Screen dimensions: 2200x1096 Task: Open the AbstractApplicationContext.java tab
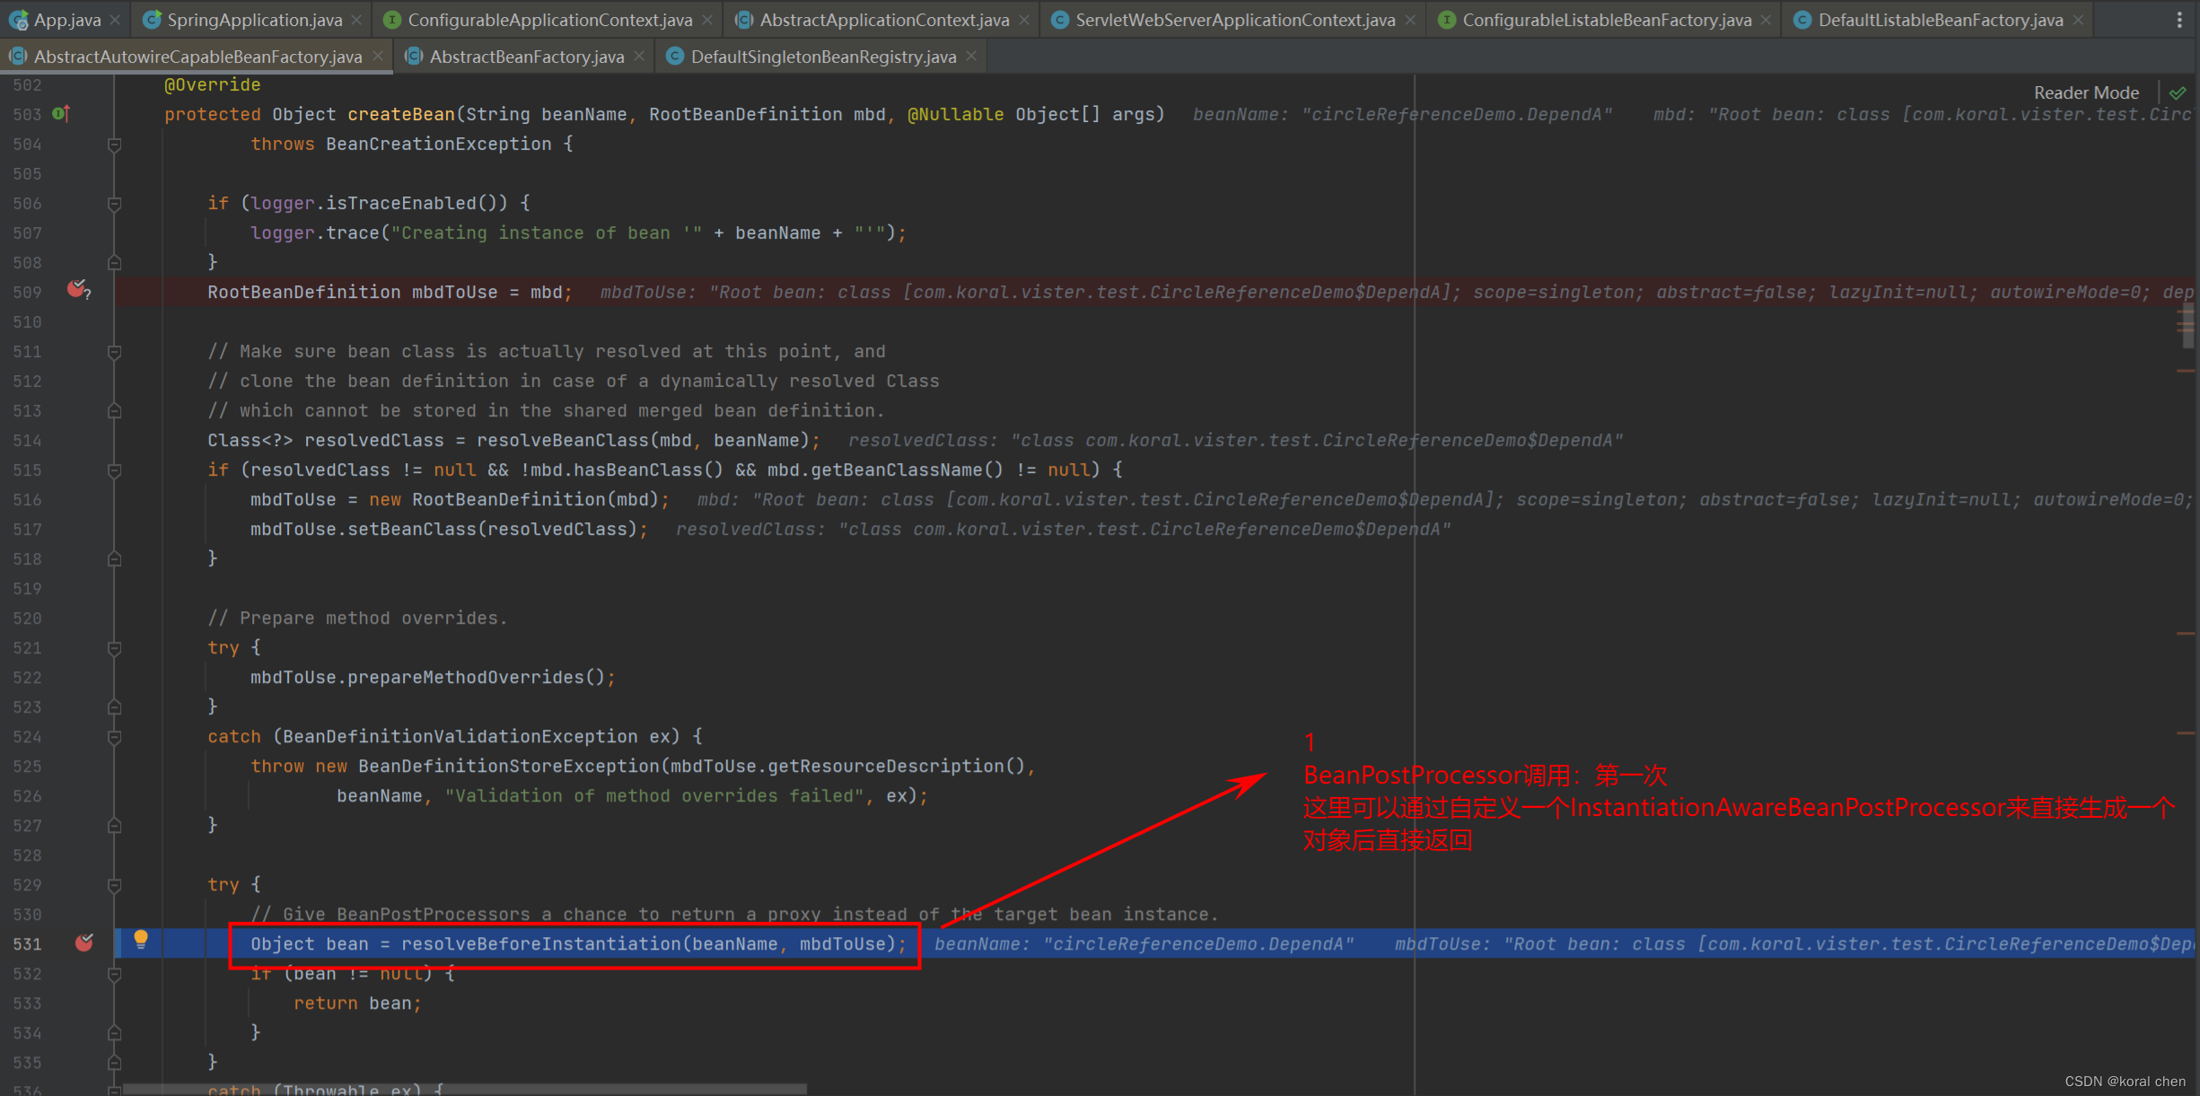[x=884, y=20]
